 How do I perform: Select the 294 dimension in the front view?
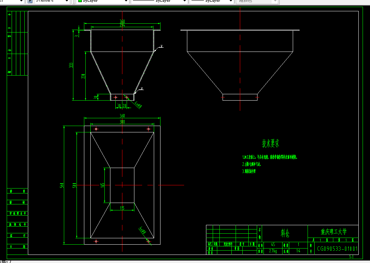pos(122,25)
